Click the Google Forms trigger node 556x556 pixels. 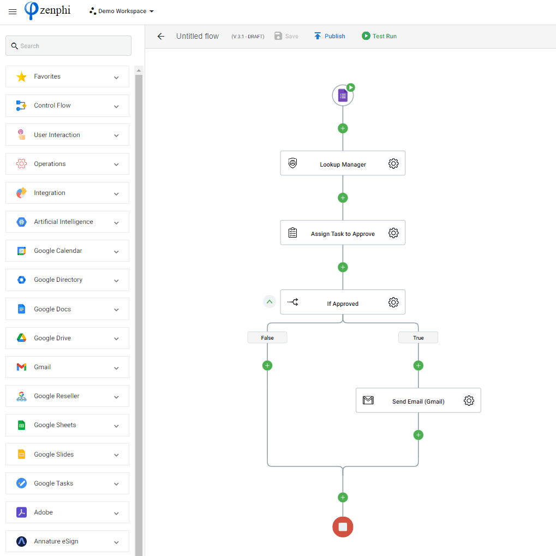[343, 96]
